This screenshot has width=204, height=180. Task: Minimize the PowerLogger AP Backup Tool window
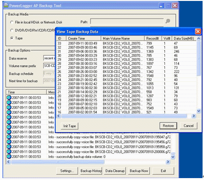[161, 6]
